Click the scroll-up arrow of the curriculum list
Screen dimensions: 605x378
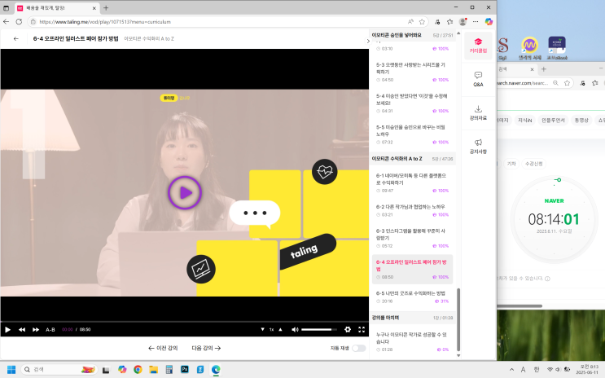(458, 33)
